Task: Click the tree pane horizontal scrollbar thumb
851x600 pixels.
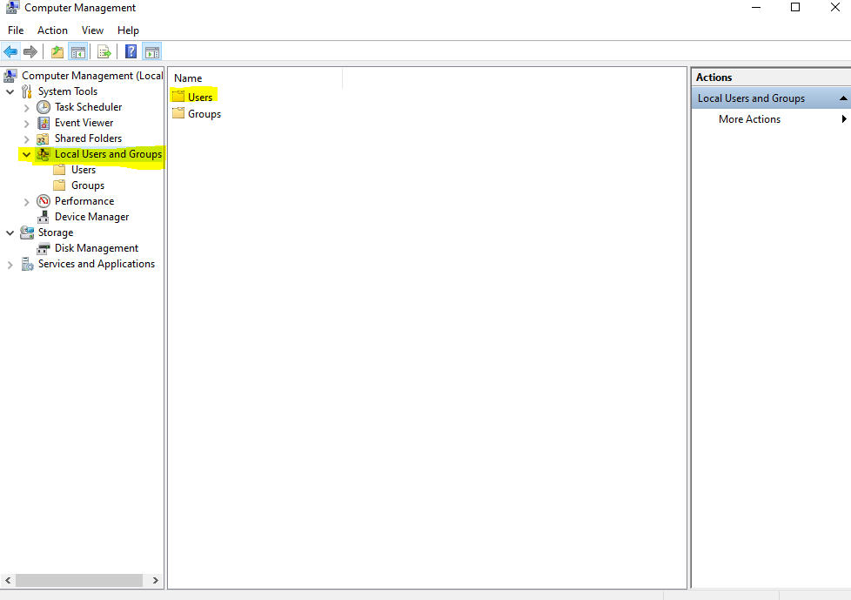Action: 79,581
